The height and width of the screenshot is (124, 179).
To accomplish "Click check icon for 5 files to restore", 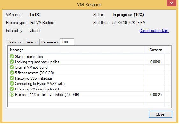I will (11, 73).
